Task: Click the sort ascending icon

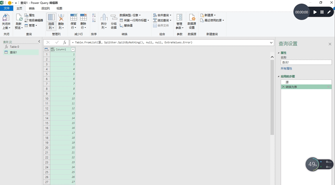Action: tap(94, 16)
